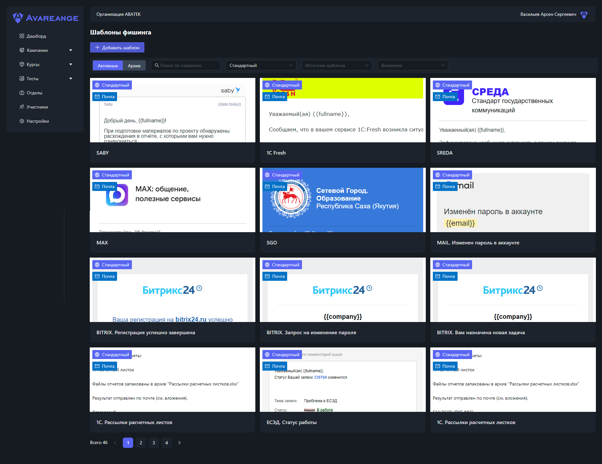The image size is (602, 464).
Task: Click the Courses icon in sidebar
Action: click(22, 64)
